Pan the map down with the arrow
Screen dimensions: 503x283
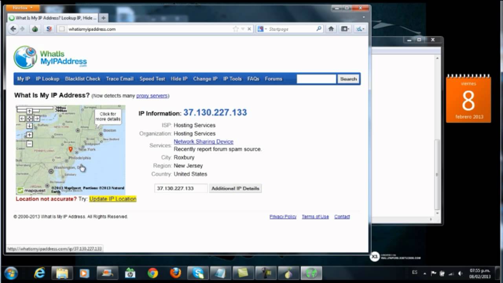click(29, 126)
